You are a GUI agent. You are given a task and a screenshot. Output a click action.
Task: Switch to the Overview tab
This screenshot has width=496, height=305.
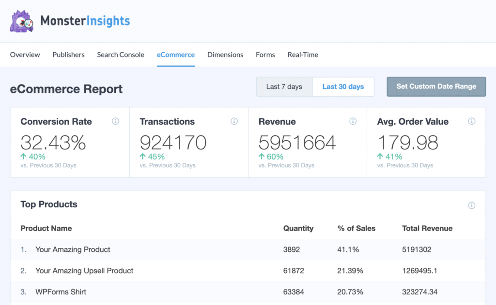tap(25, 55)
